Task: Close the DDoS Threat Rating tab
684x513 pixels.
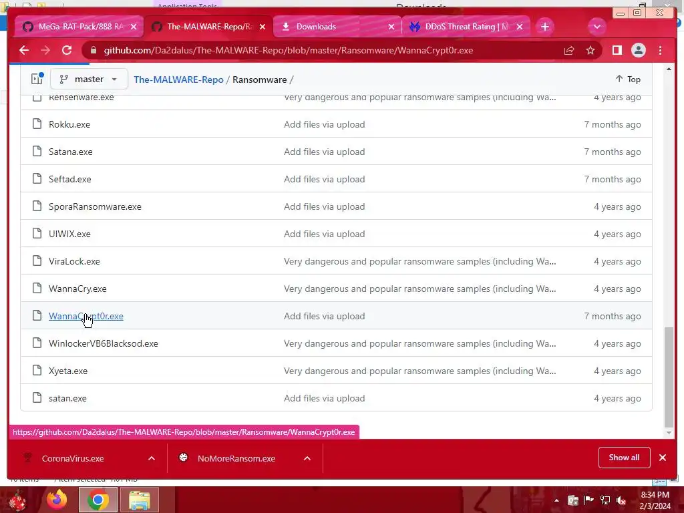Action: (520, 27)
